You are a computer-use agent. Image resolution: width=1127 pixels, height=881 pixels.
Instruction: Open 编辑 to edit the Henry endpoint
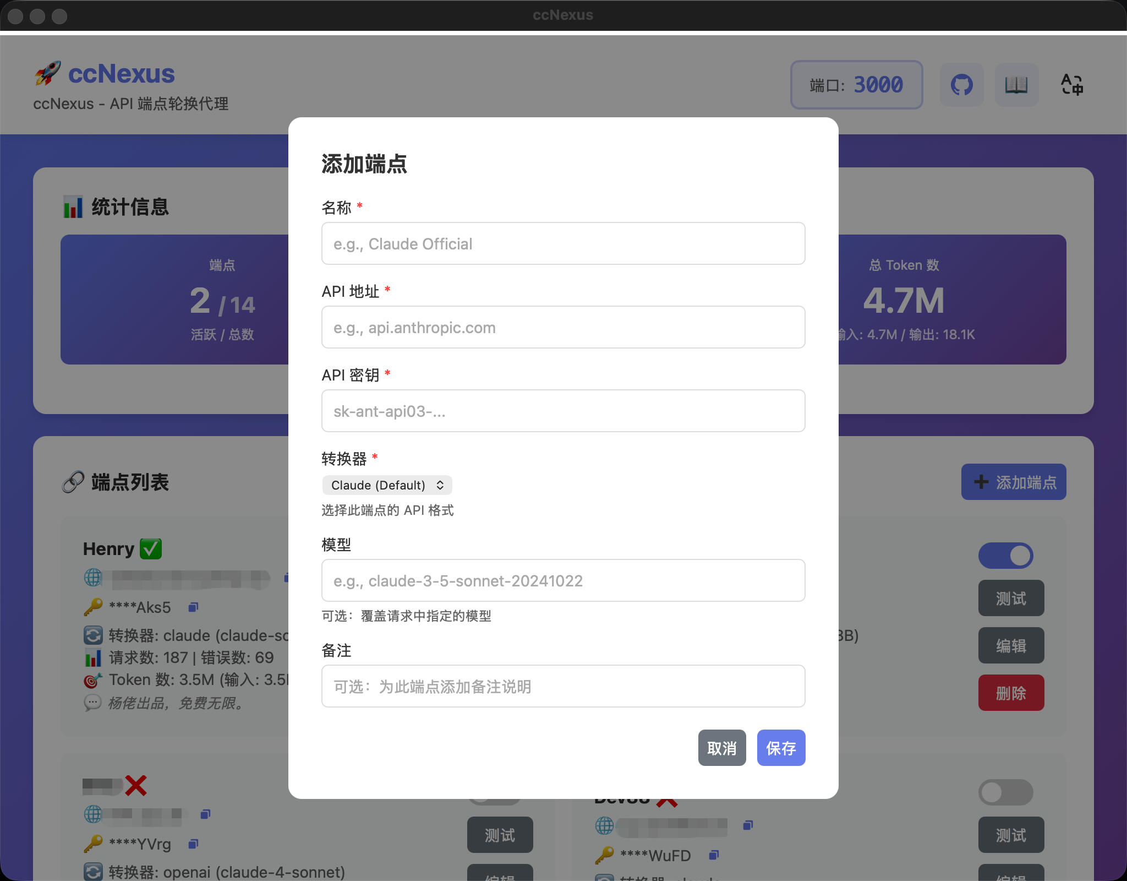[x=1011, y=645]
